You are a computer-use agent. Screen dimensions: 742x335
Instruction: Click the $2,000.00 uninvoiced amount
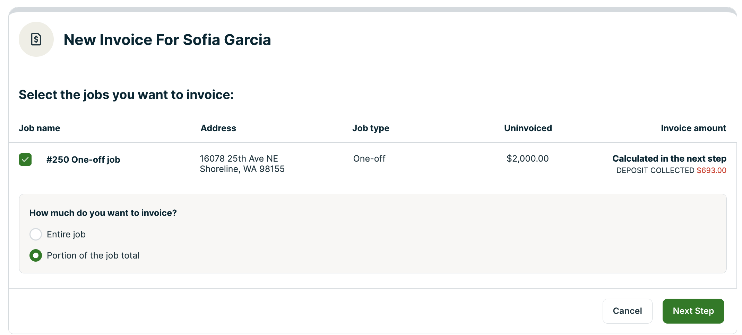point(527,159)
